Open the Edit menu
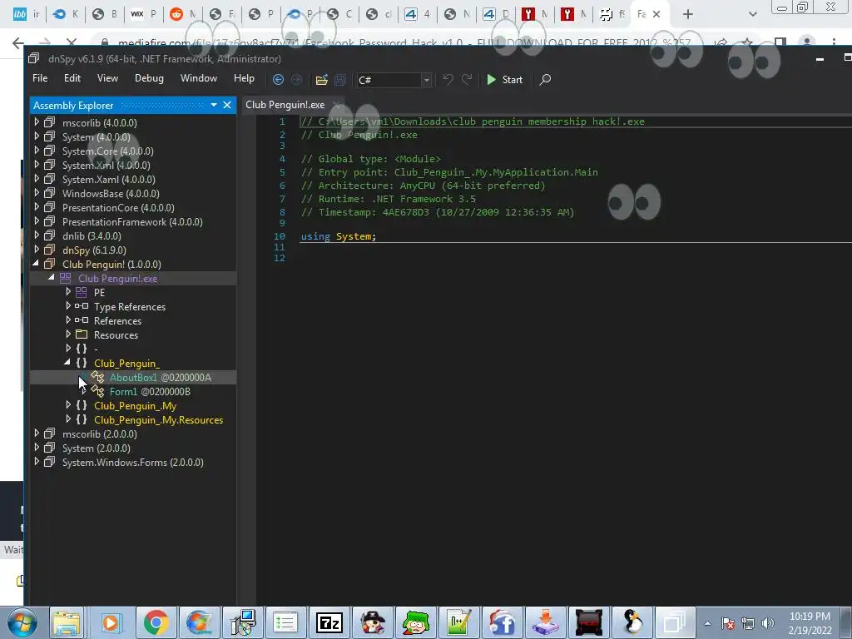Image resolution: width=852 pixels, height=639 pixels. [72, 78]
